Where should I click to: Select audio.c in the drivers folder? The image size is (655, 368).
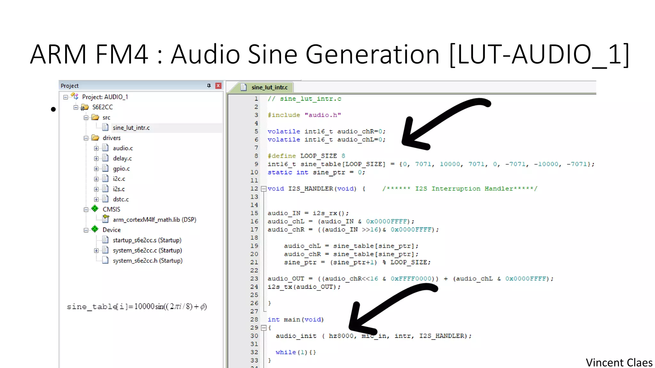123,148
